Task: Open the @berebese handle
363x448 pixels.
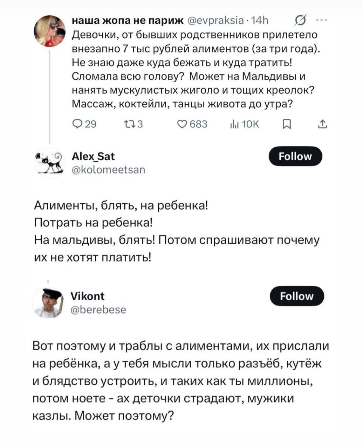Action: point(98,310)
